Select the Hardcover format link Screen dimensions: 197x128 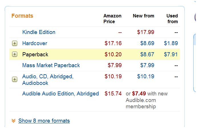[35, 43]
